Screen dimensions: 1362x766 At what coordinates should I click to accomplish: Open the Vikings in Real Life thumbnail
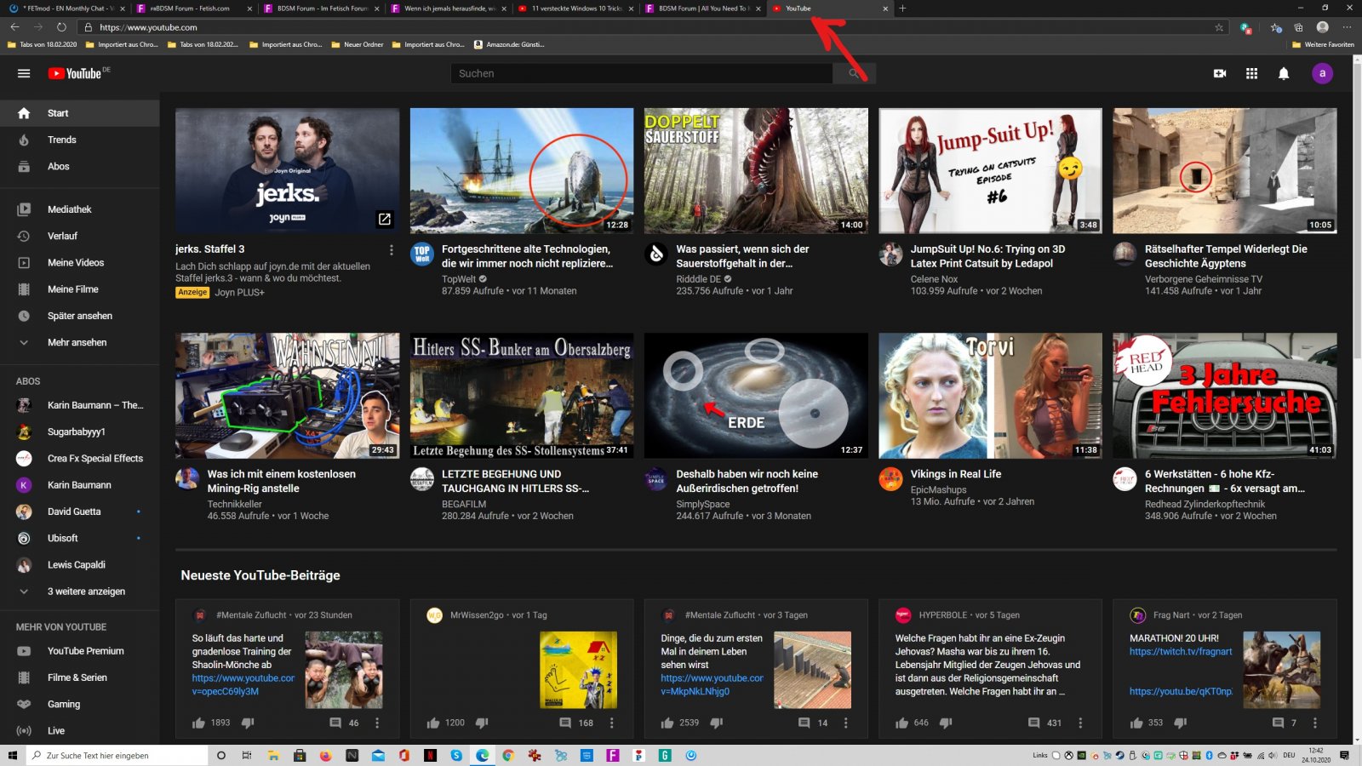click(x=990, y=396)
